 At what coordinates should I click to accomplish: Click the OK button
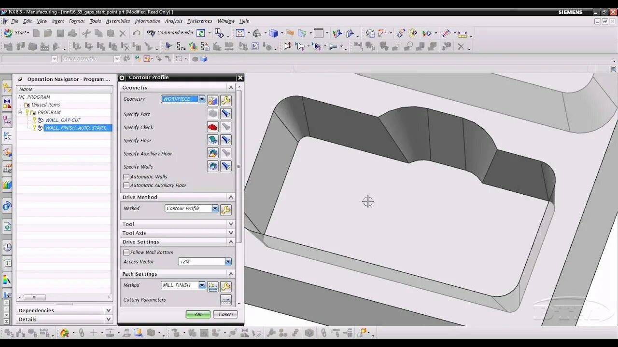(198, 314)
